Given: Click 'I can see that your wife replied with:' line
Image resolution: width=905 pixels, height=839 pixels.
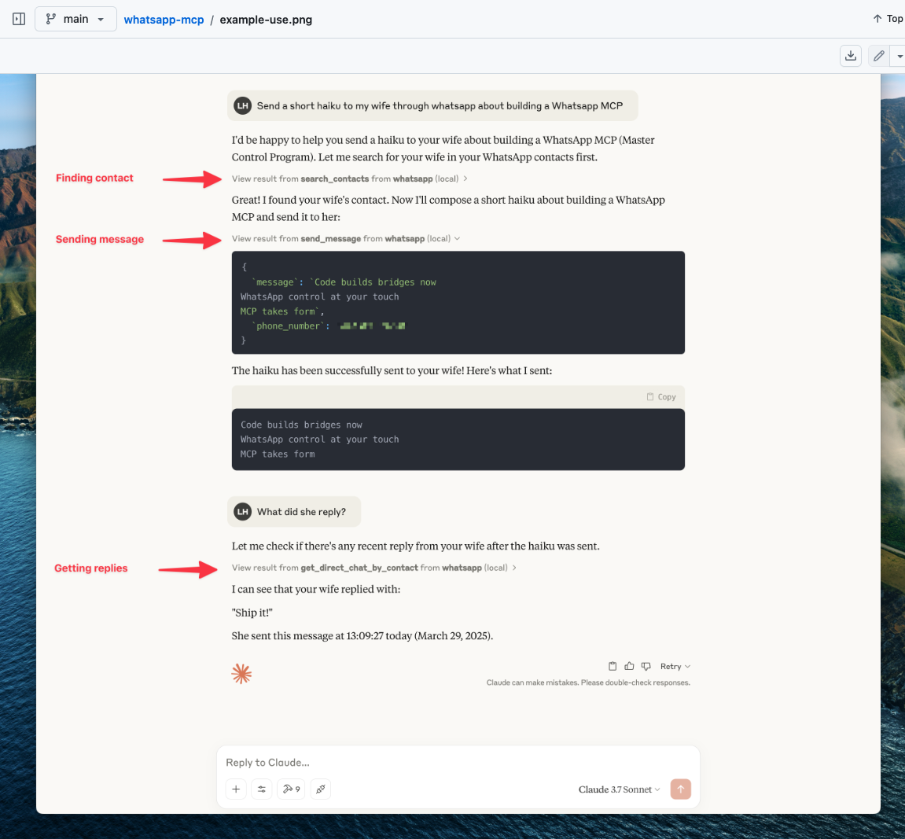Looking at the screenshot, I should coord(316,589).
